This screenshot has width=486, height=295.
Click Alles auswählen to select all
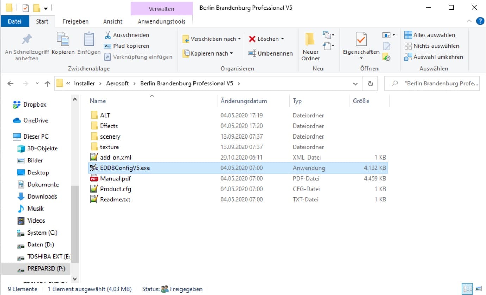pos(434,35)
